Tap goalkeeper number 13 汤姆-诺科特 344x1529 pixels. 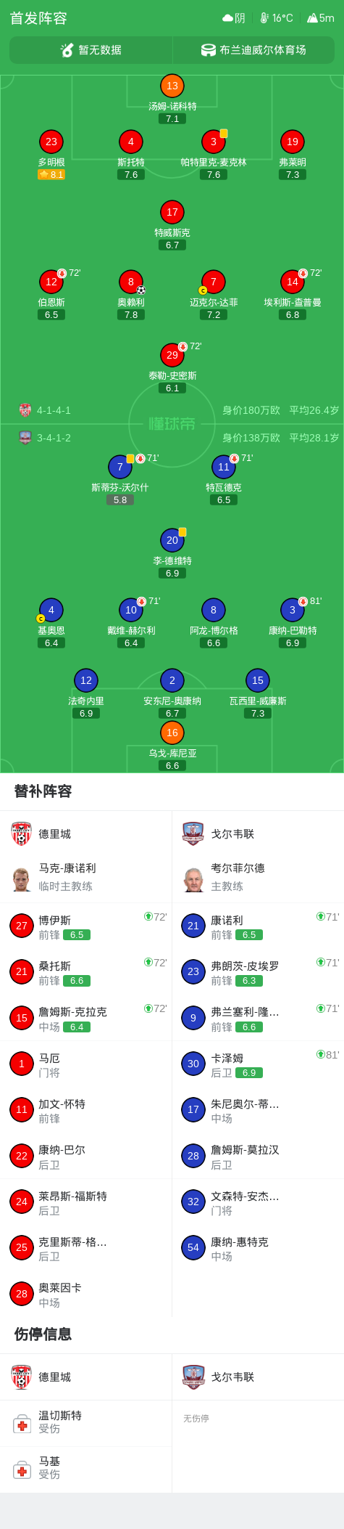172,86
